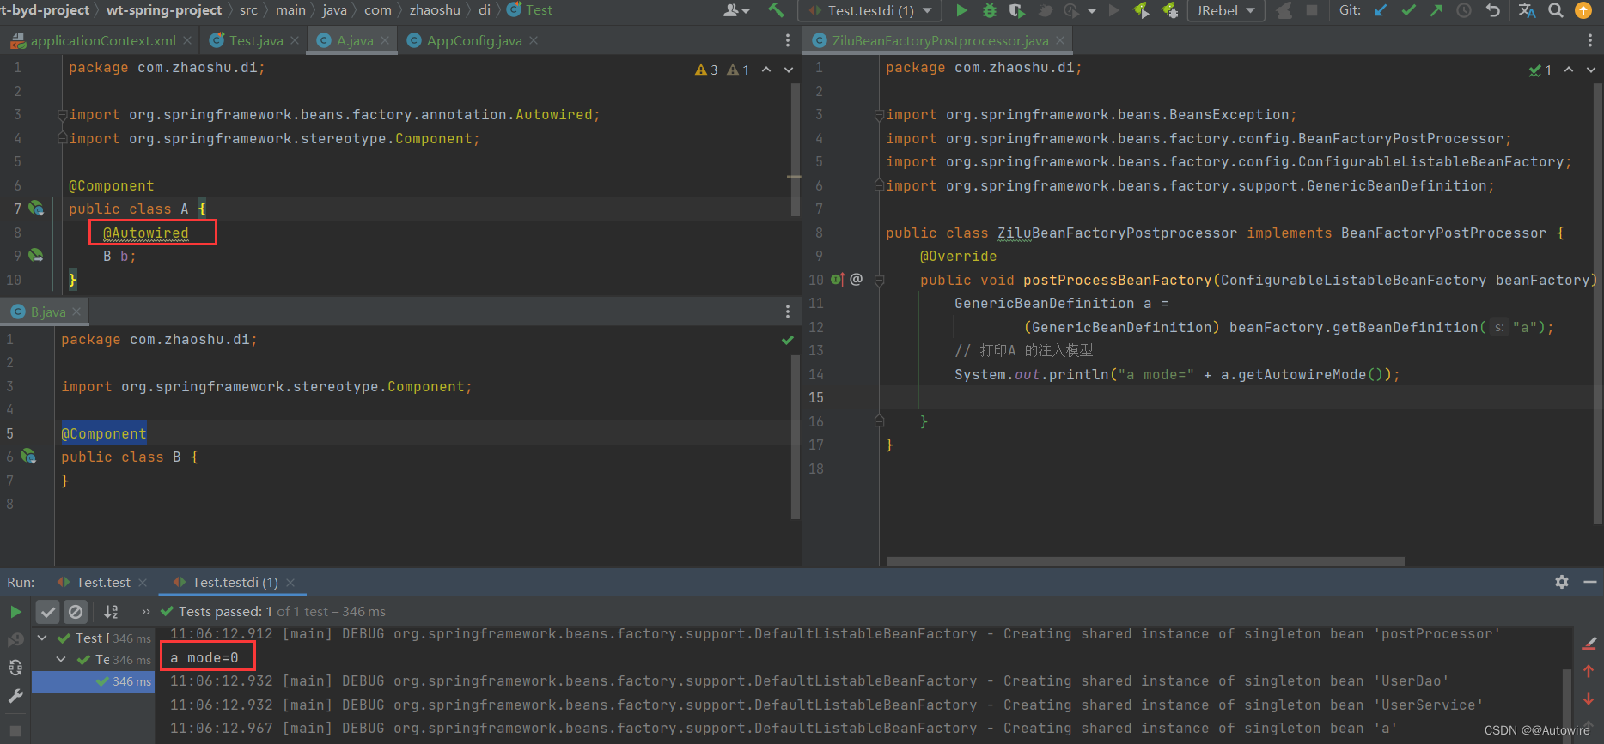Open the Test.testdi (1) run configuration dropdown
The width and height of the screenshot is (1604, 744).
(869, 10)
